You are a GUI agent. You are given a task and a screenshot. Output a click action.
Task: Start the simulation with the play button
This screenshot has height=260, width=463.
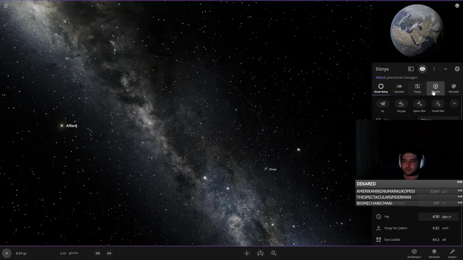[x=7, y=253]
